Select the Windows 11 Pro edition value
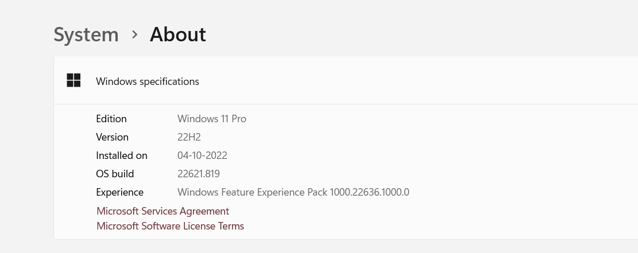This screenshot has height=253, width=638. click(x=211, y=119)
